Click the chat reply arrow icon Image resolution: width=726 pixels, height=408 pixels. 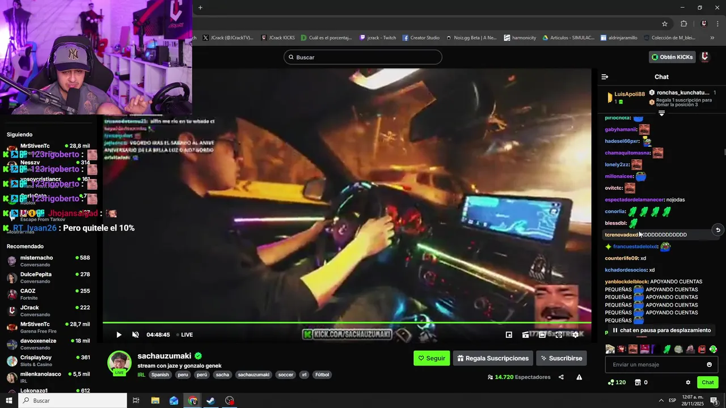[717, 230]
